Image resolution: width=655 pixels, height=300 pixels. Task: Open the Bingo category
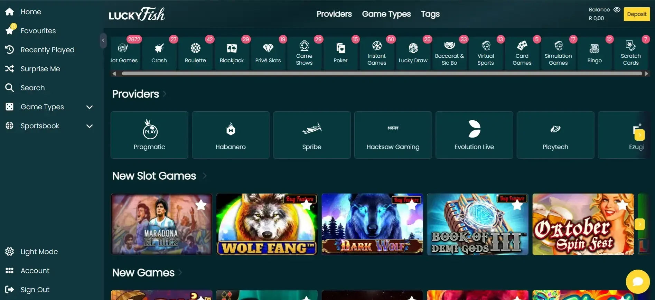point(595,53)
